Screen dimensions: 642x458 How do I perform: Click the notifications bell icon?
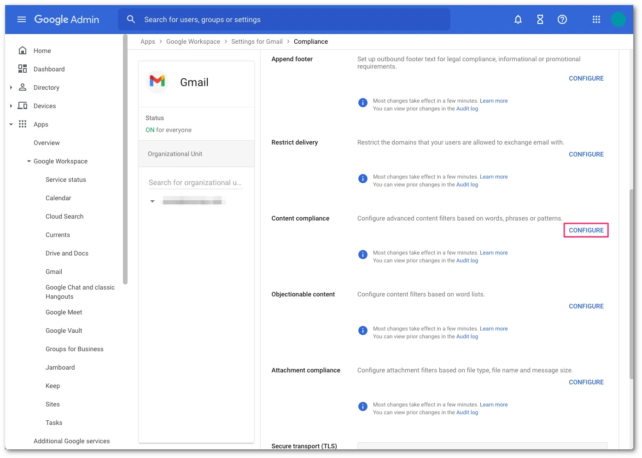(518, 19)
